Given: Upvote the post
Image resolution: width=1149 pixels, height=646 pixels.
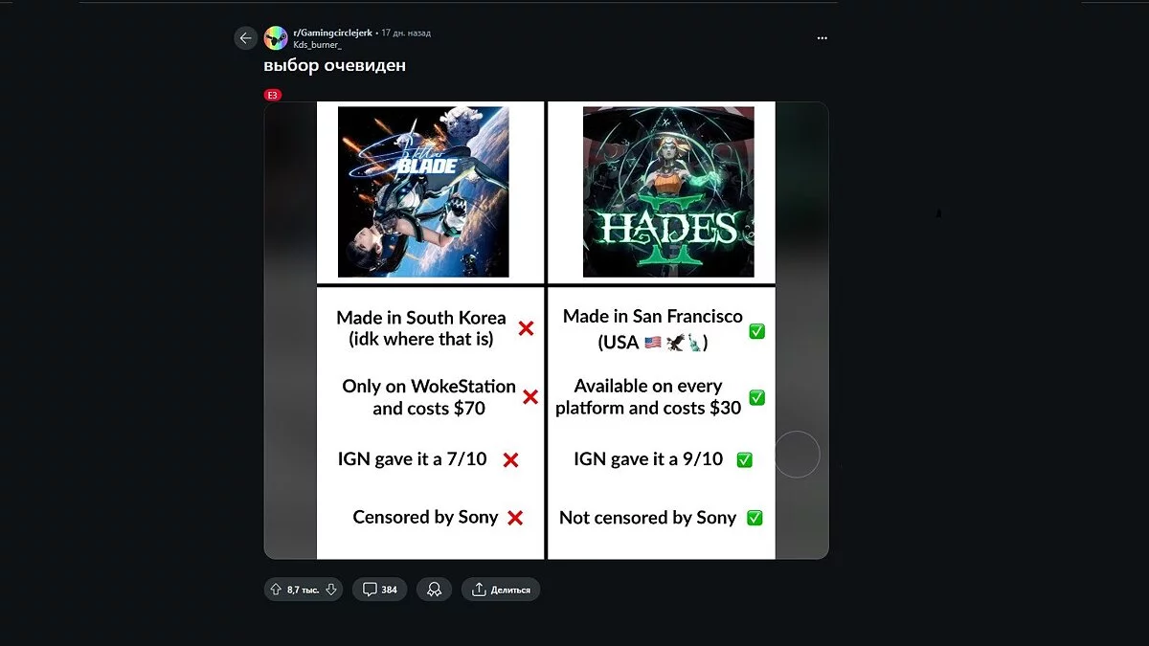Looking at the screenshot, I should click(277, 590).
